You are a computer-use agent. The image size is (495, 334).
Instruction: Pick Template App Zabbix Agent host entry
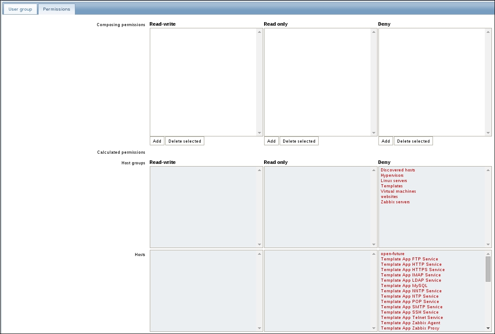pos(410,323)
